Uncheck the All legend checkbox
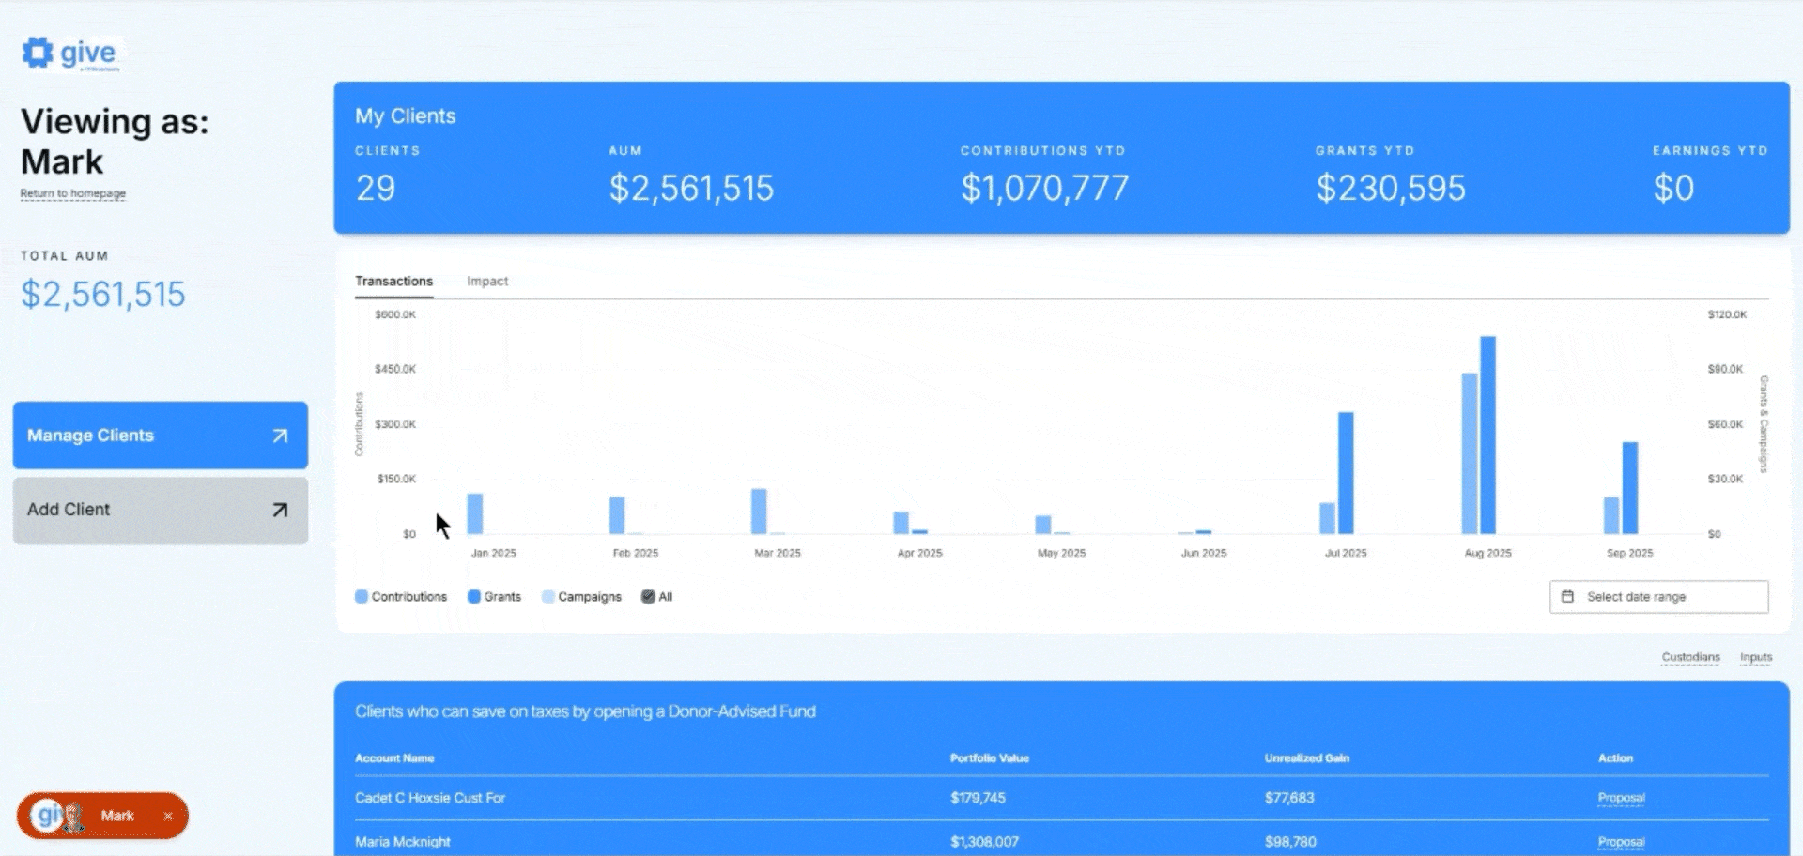 point(648,597)
